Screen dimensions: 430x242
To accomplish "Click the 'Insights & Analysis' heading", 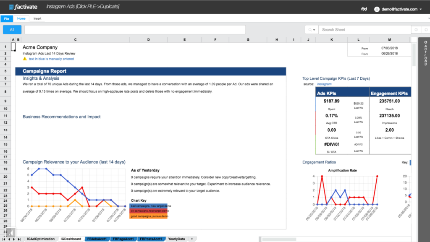I will coord(41,78).
